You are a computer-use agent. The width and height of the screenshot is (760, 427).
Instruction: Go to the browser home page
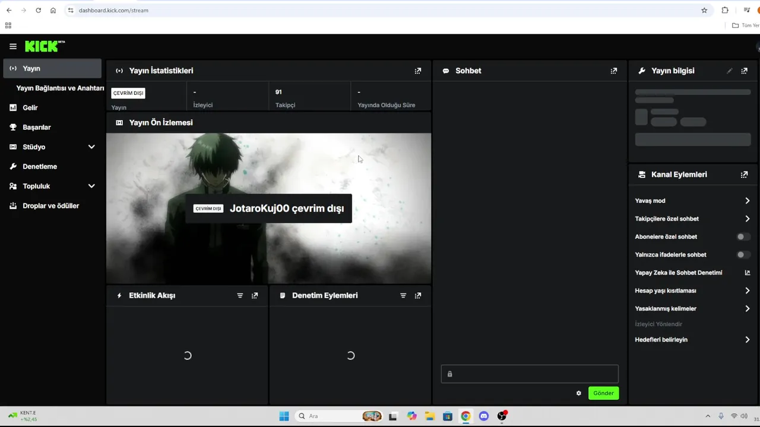click(x=53, y=10)
